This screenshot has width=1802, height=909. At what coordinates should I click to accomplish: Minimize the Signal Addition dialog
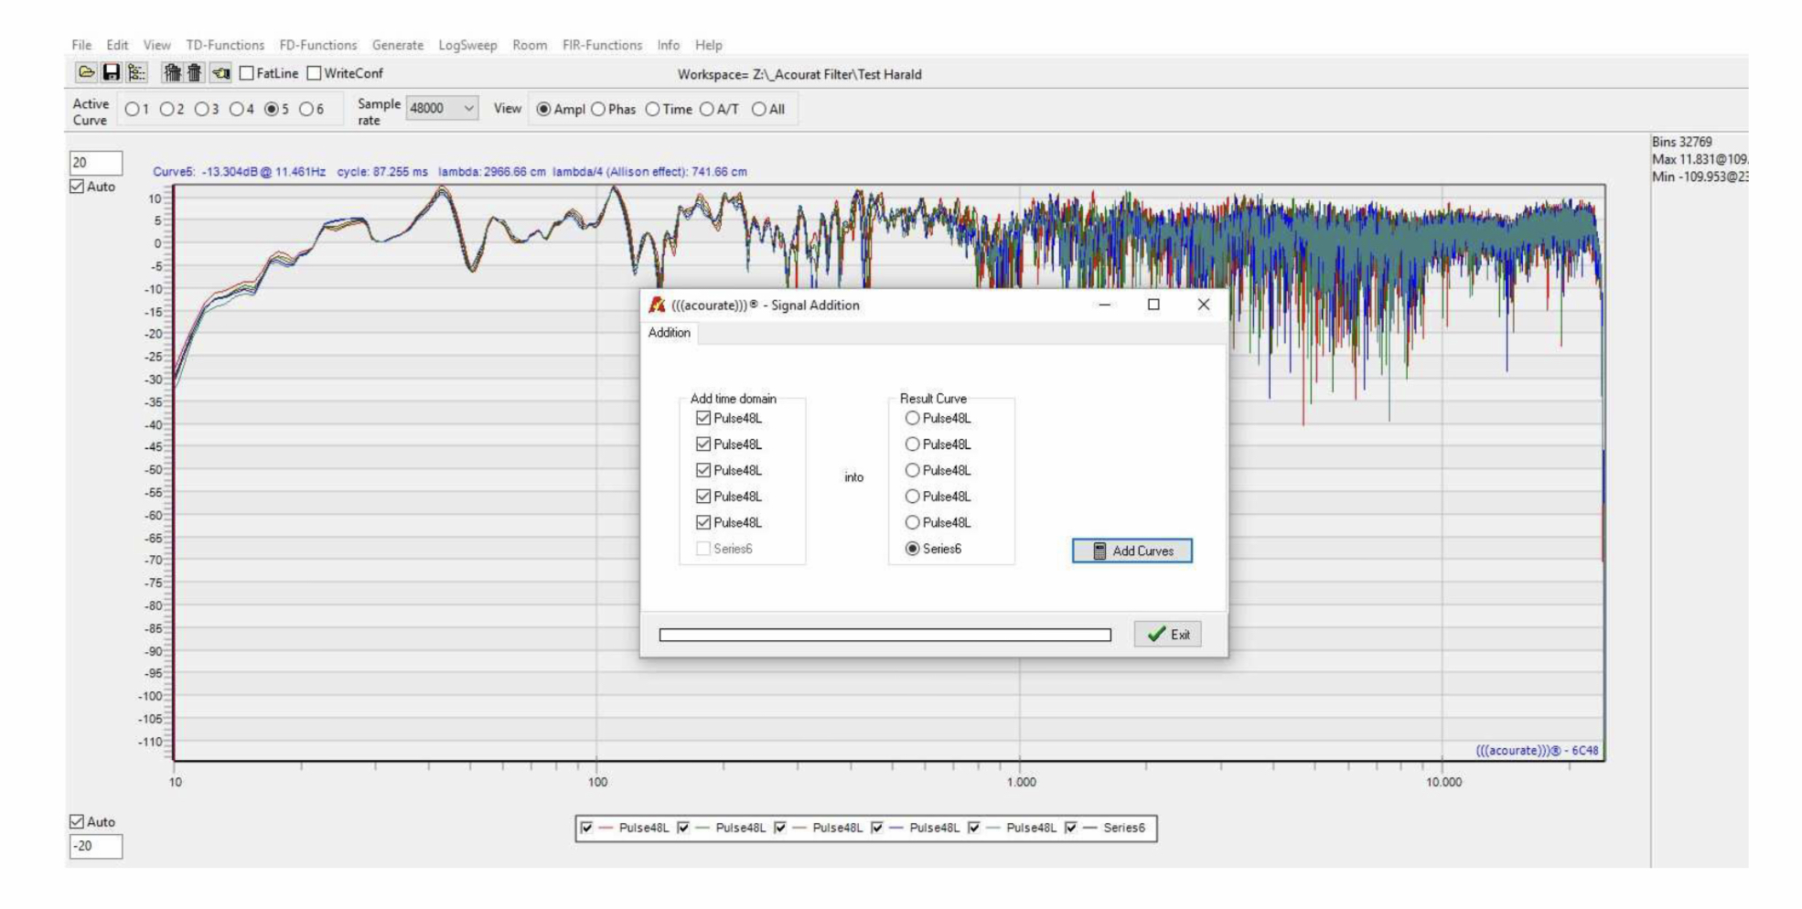click(1104, 305)
